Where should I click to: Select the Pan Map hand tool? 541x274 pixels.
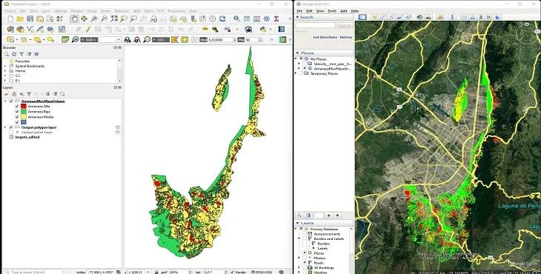coord(74,19)
